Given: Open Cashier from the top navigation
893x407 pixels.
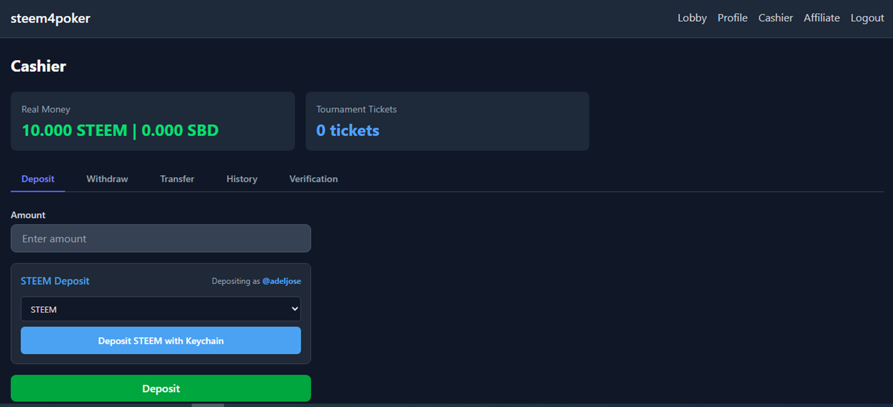Looking at the screenshot, I should point(776,18).
